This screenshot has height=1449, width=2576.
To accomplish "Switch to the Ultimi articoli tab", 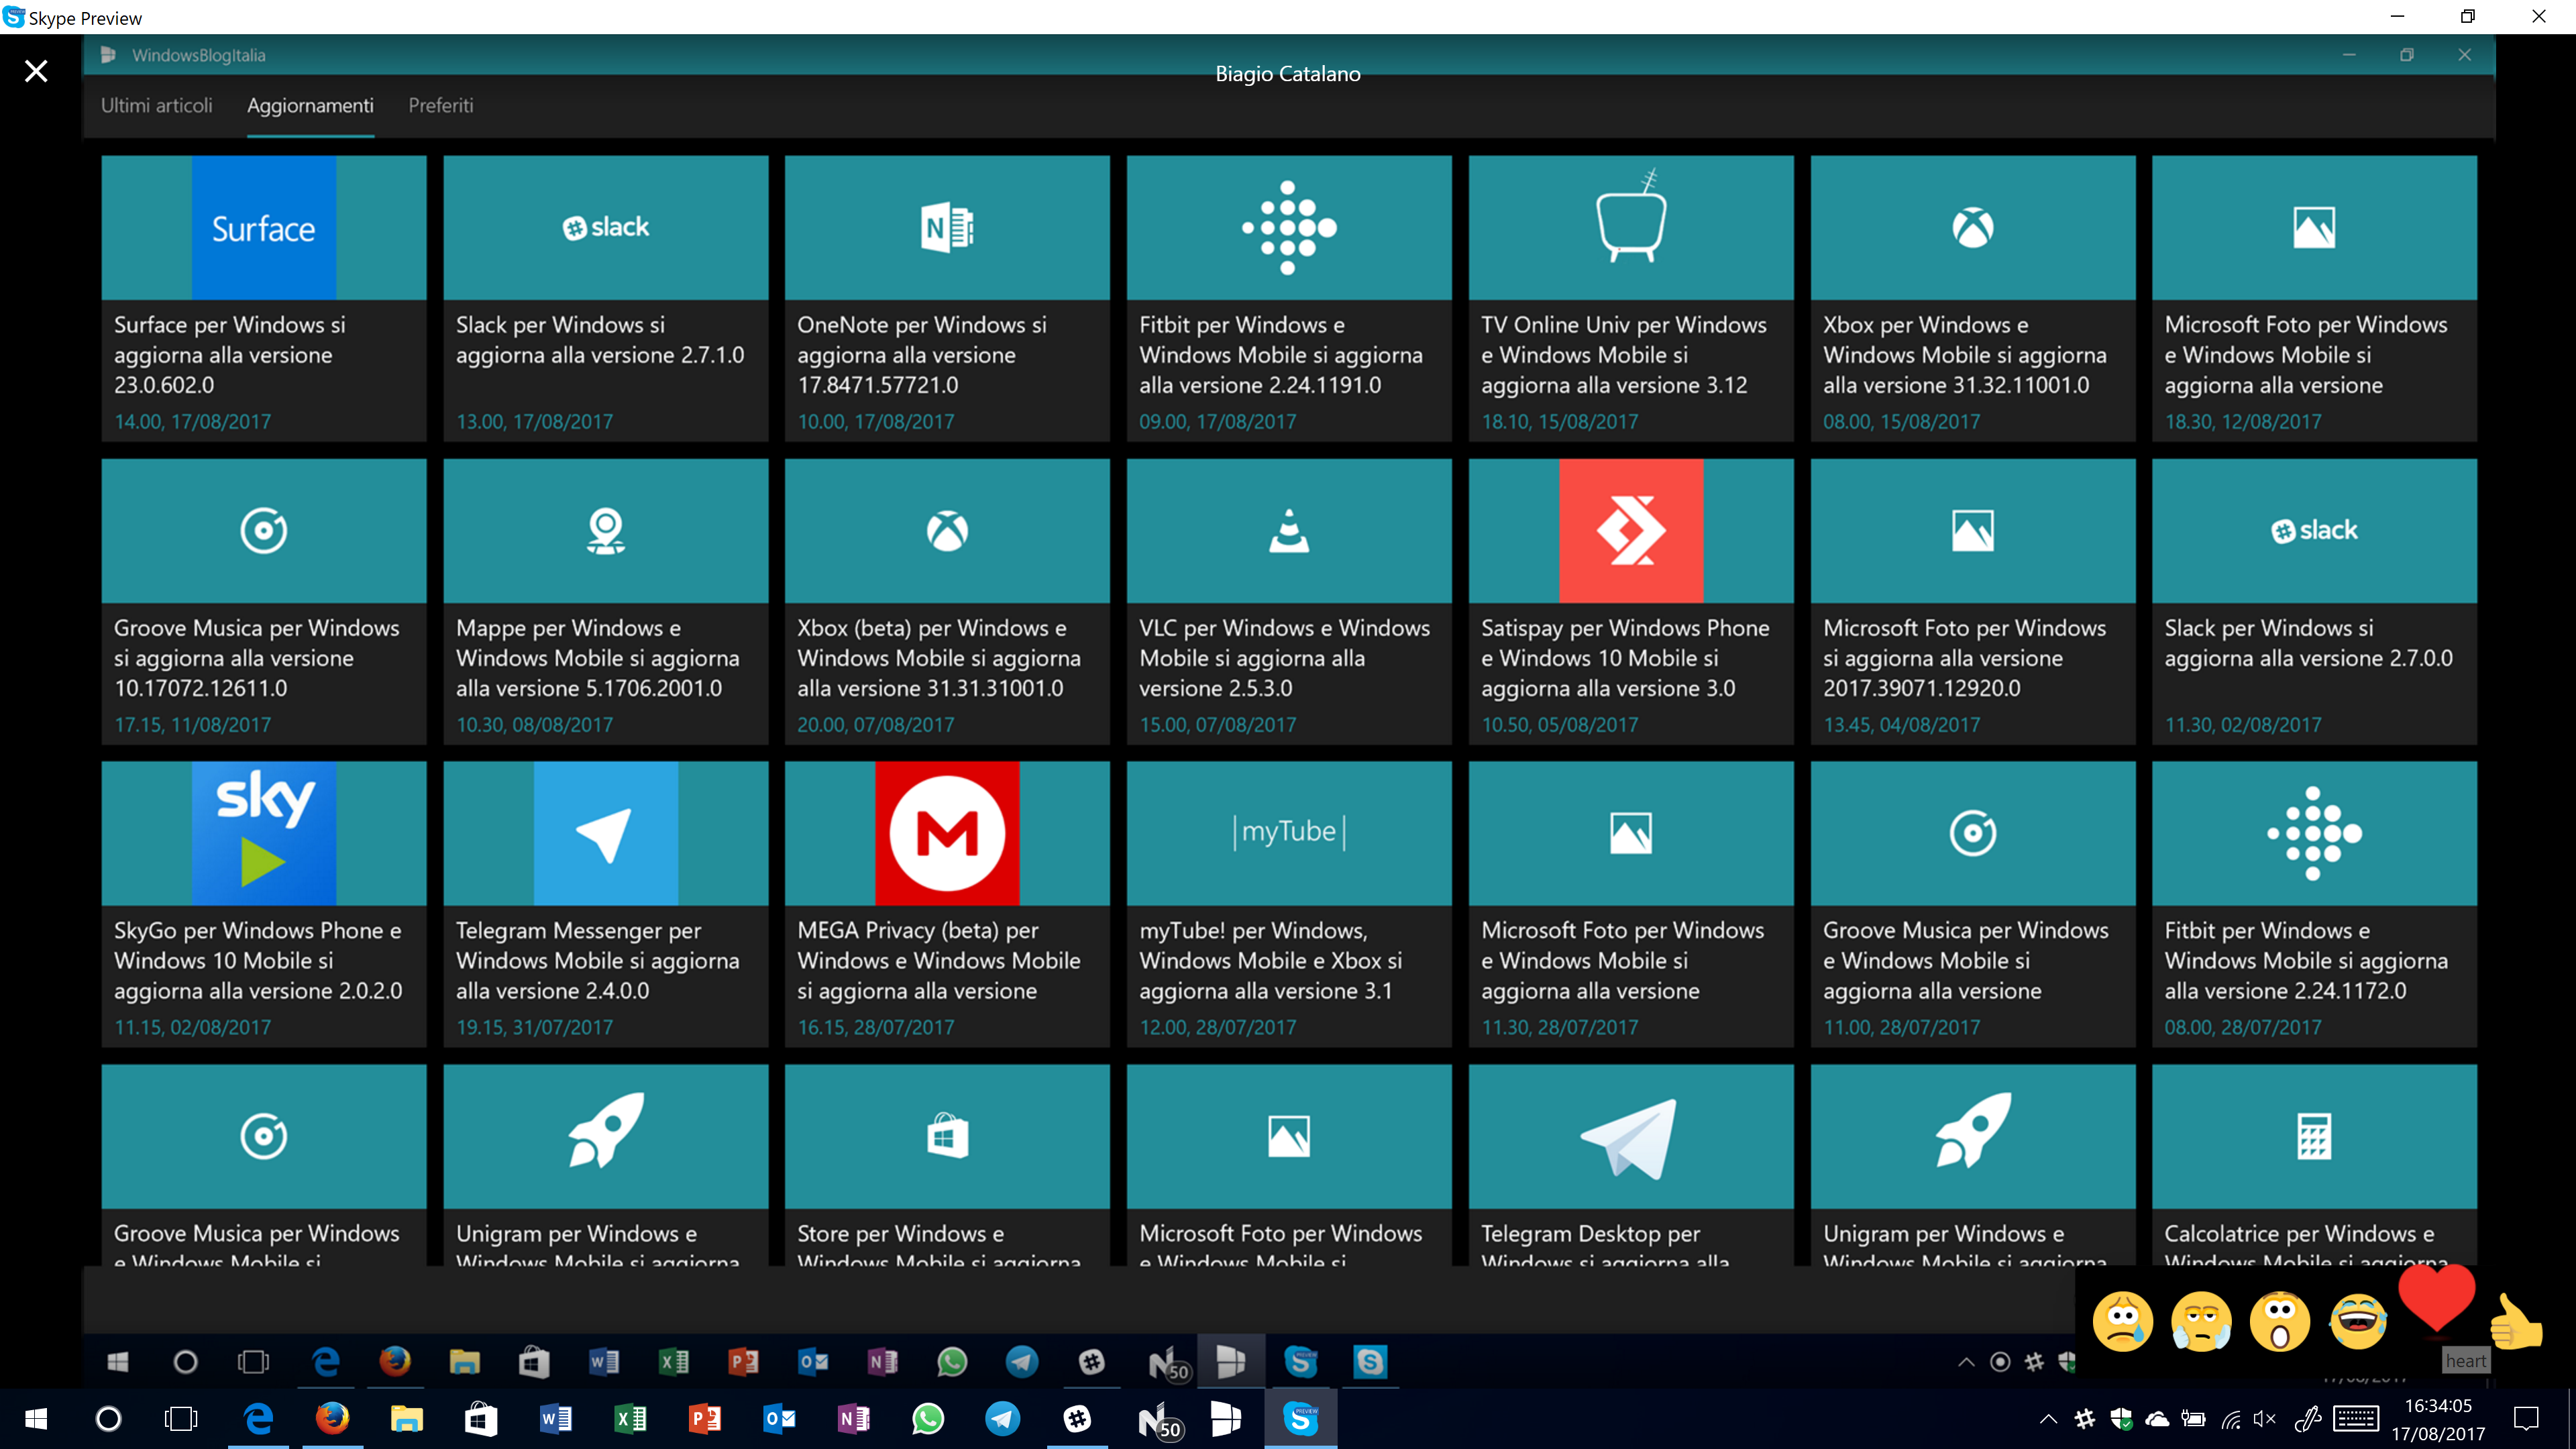I will pos(157,105).
